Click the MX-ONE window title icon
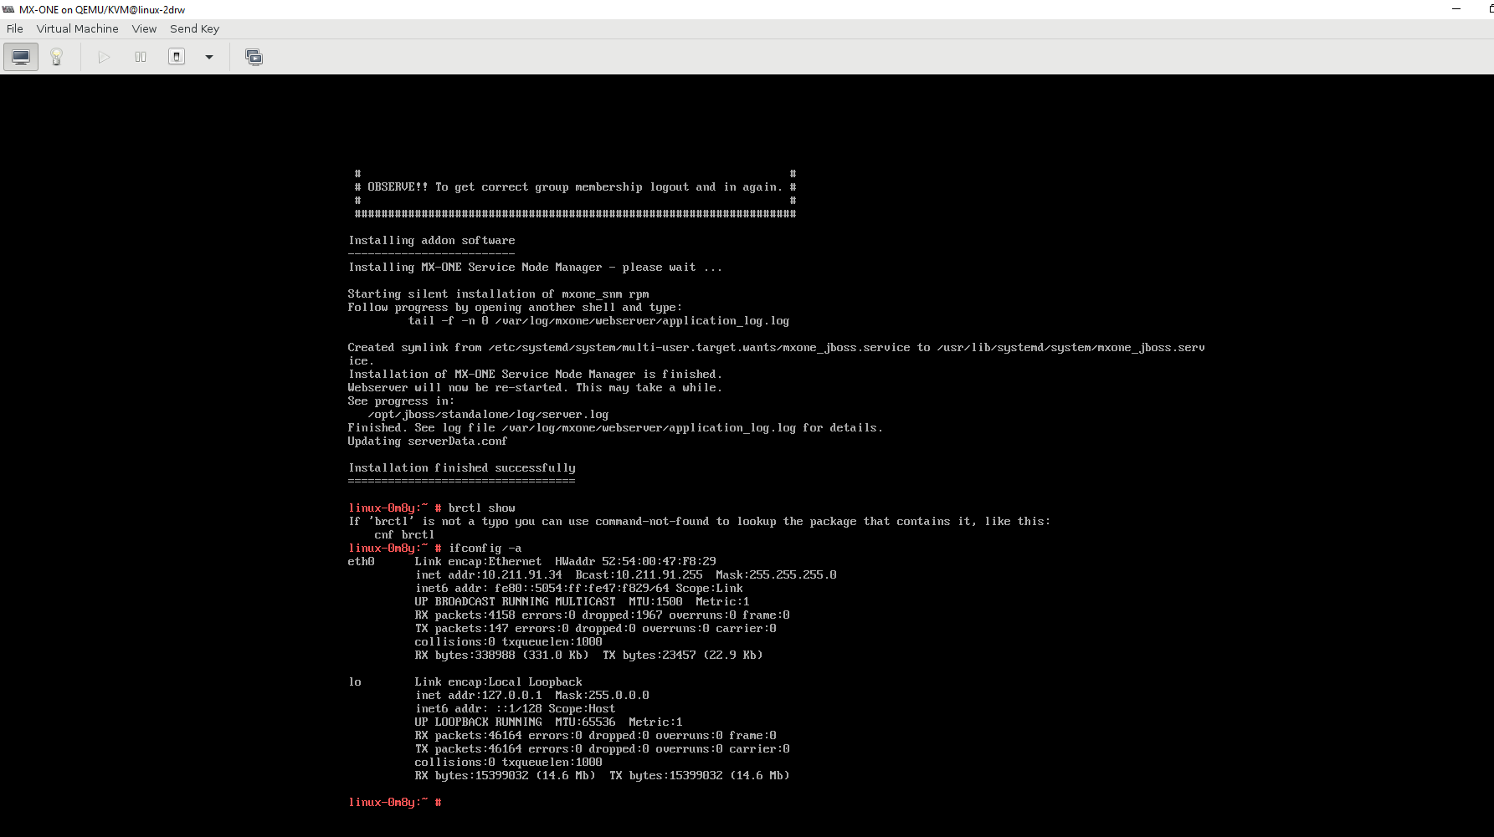Image resolution: width=1494 pixels, height=837 pixels. 8,9
